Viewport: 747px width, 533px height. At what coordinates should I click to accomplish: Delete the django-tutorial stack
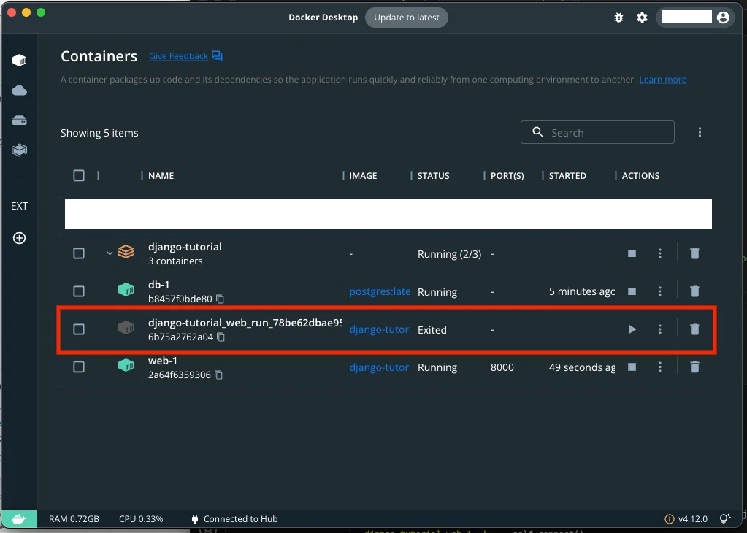(x=694, y=253)
